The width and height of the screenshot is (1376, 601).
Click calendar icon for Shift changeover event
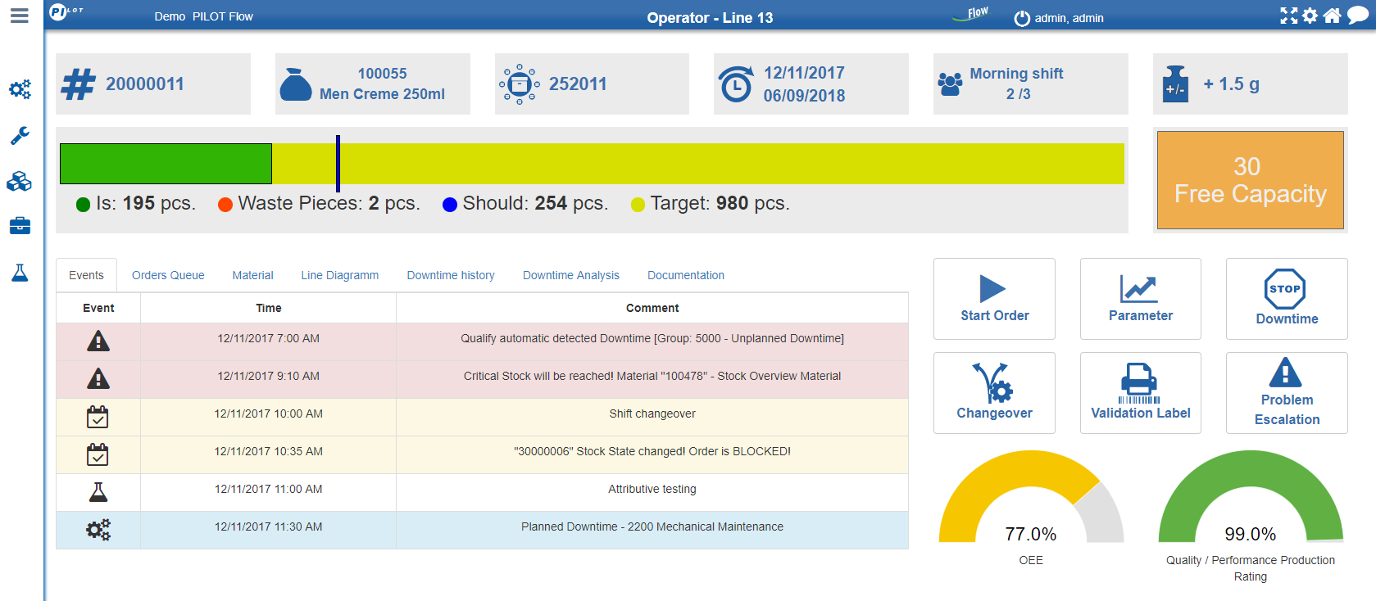[x=98, y=417]
